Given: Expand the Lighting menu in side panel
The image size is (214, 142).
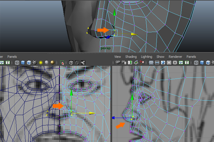Looking at the screenshot, I should (146, 56).
